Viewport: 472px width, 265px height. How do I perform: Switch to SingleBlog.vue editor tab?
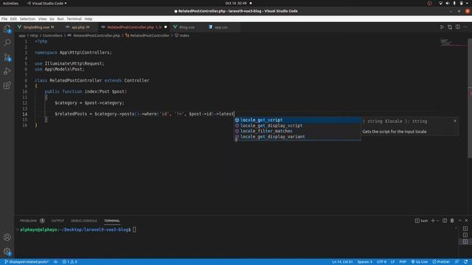coord(36,27)
